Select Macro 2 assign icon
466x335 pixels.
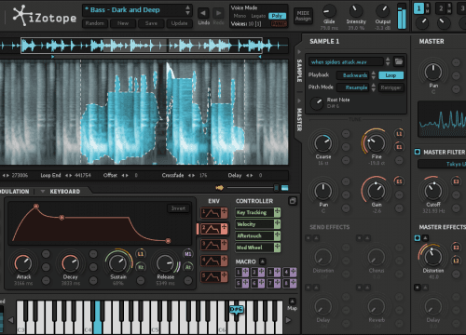[262, 273]
